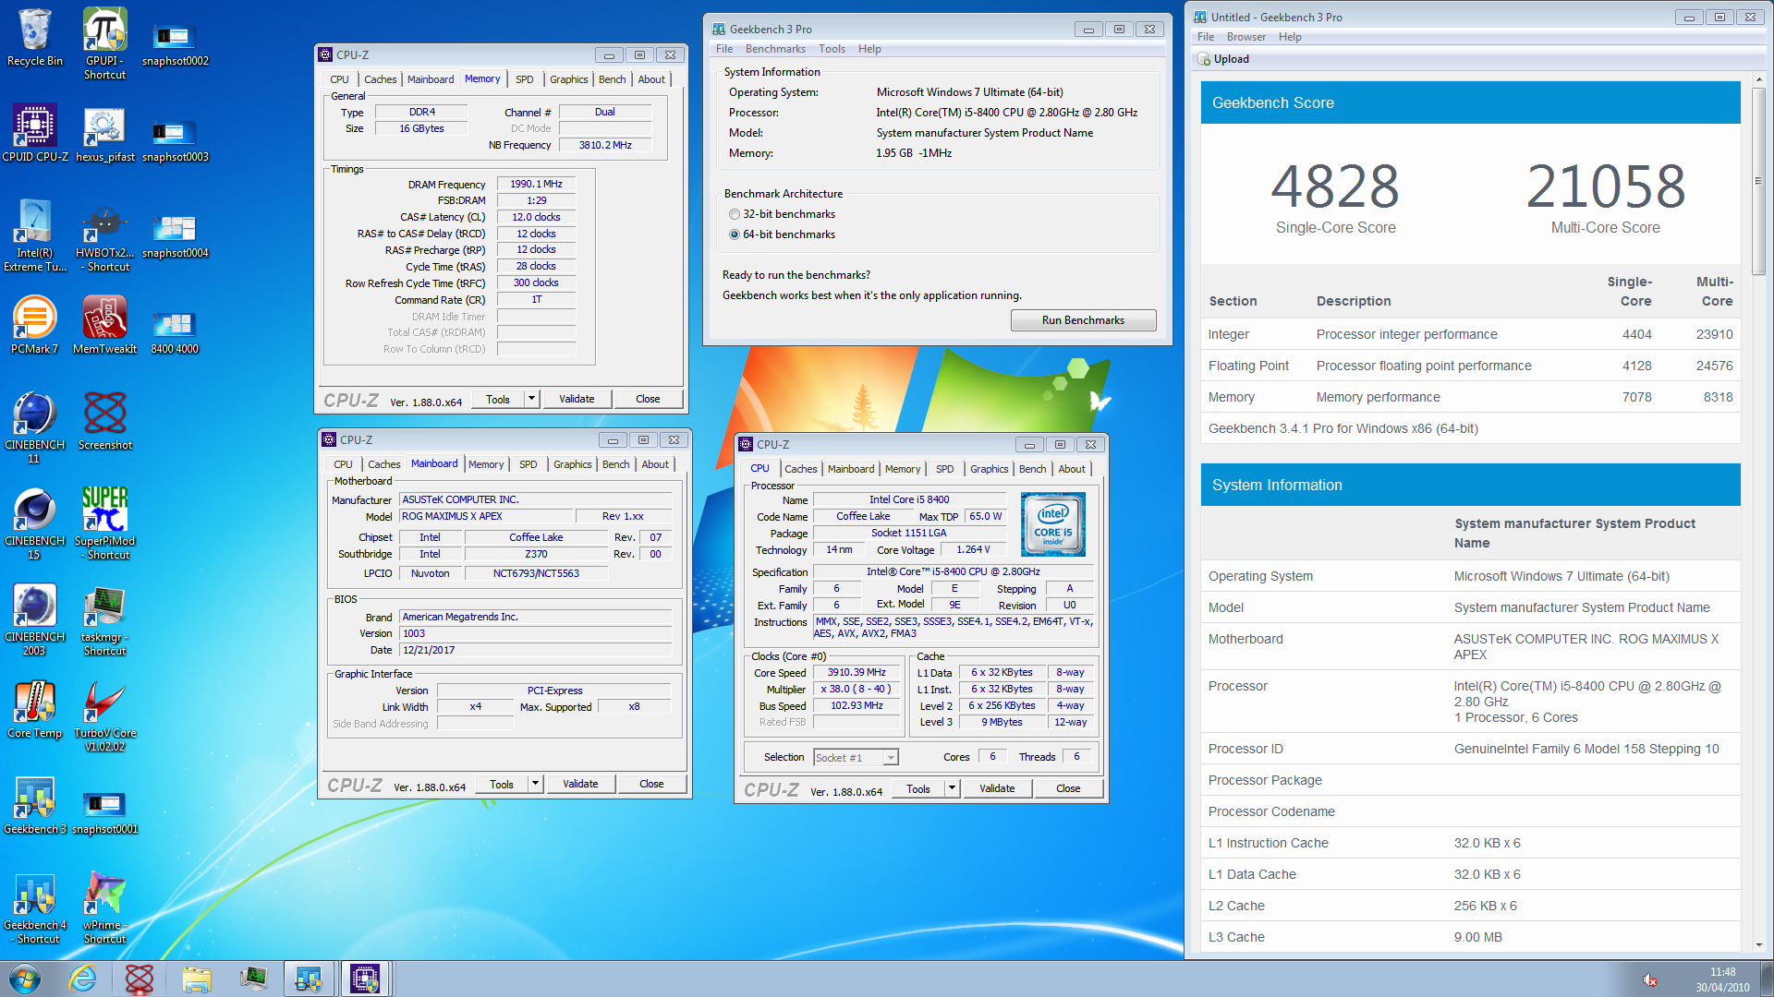Click the Multi-Core Score 21058
The image size is (1774, 997).
point(1606,186)
